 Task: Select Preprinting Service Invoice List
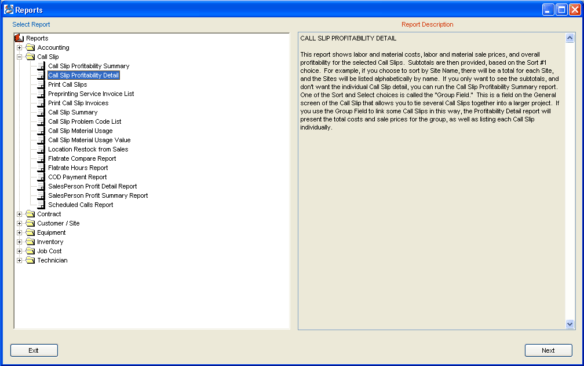pos(91,94)
